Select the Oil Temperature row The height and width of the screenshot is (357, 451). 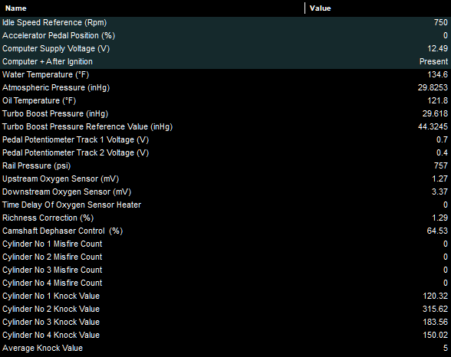coord(225,101)
